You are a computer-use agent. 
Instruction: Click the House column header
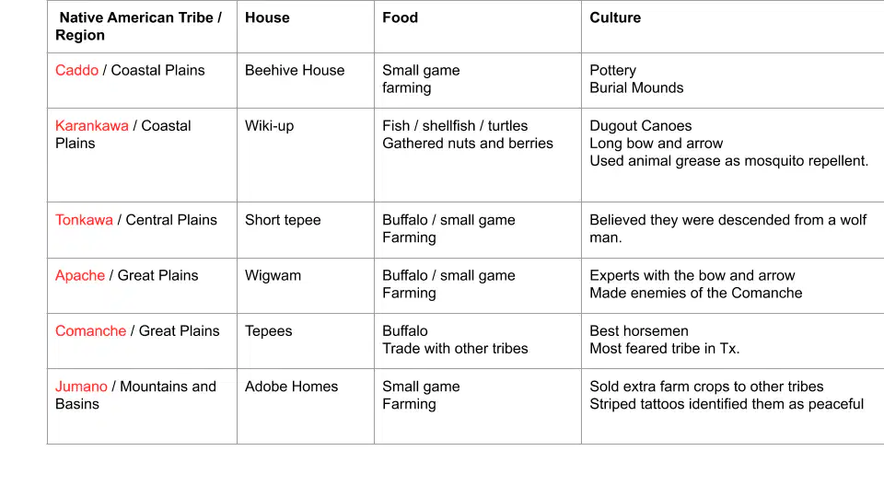click(306, 27)
